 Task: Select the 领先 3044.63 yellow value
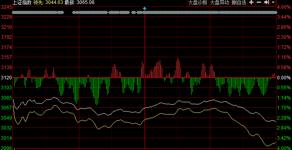(x=48, y=2)
